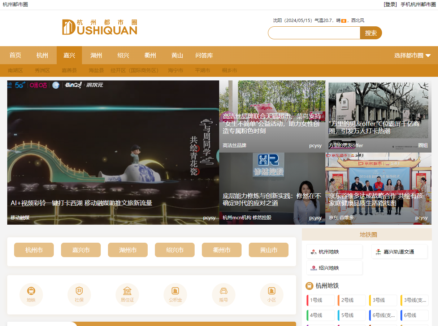The image size is (438, 326).
Task: Open the 社保 social security icon
Action: click(79, 295)
